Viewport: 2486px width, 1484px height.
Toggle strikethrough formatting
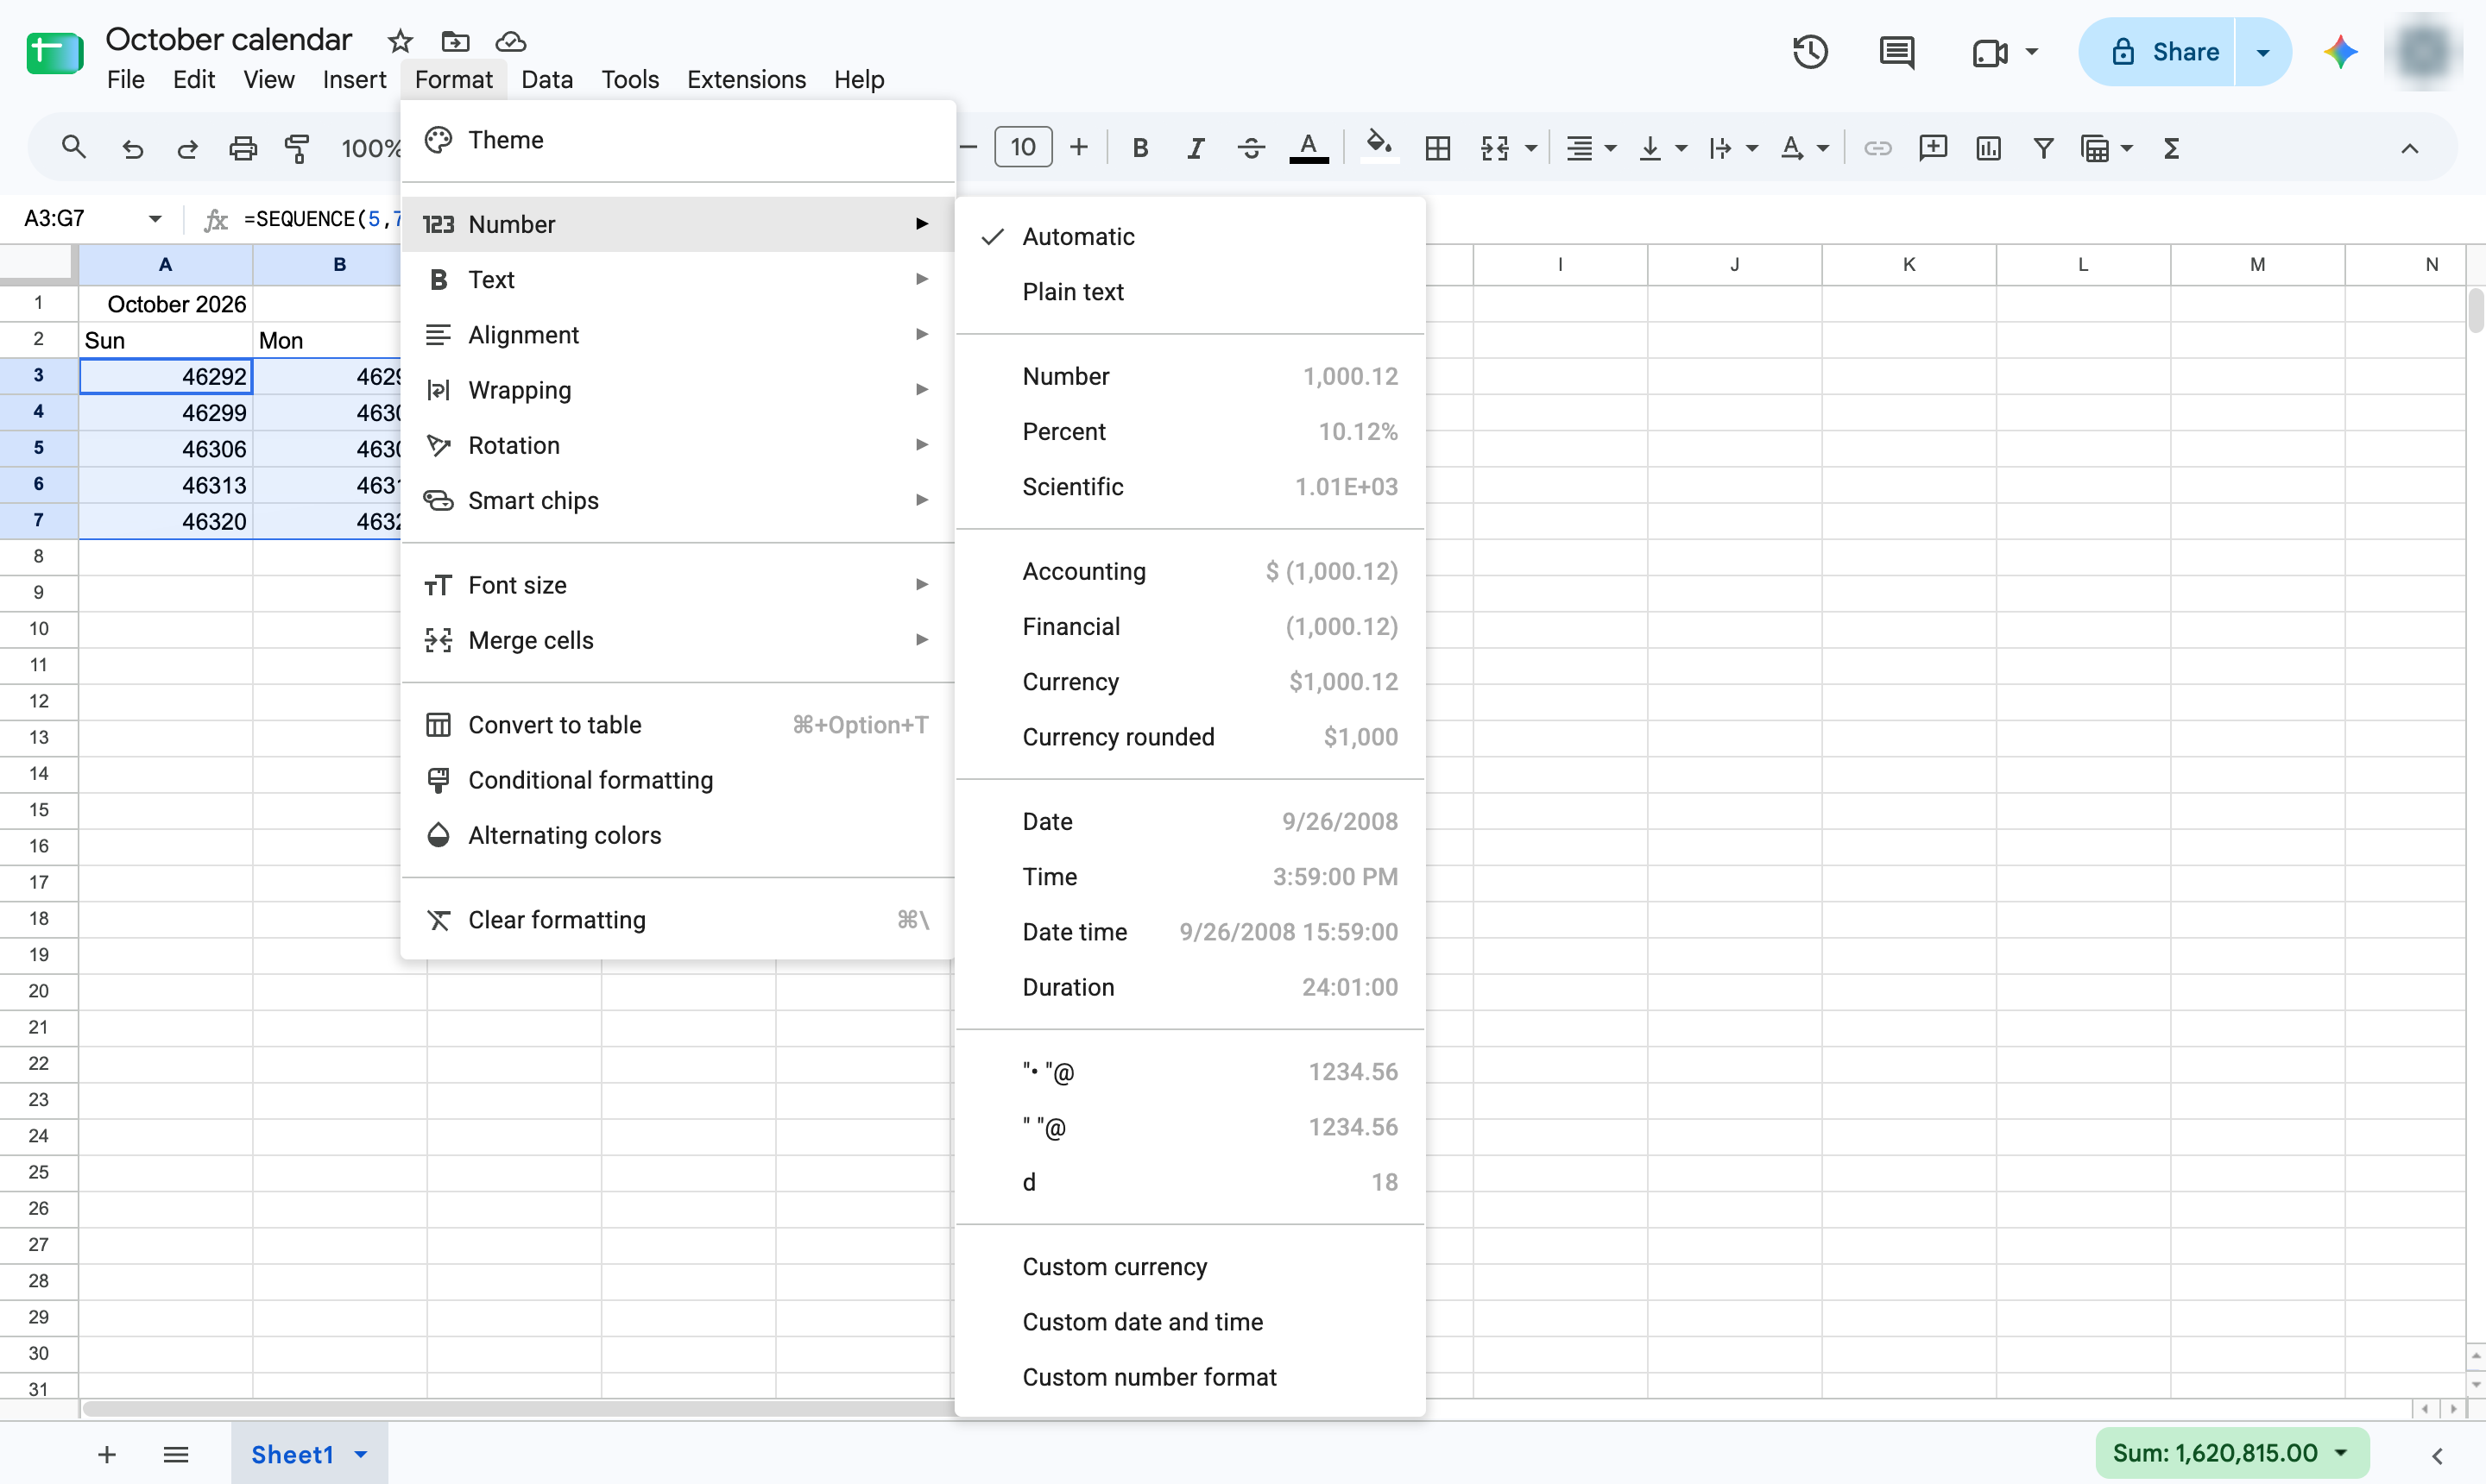1251,149
